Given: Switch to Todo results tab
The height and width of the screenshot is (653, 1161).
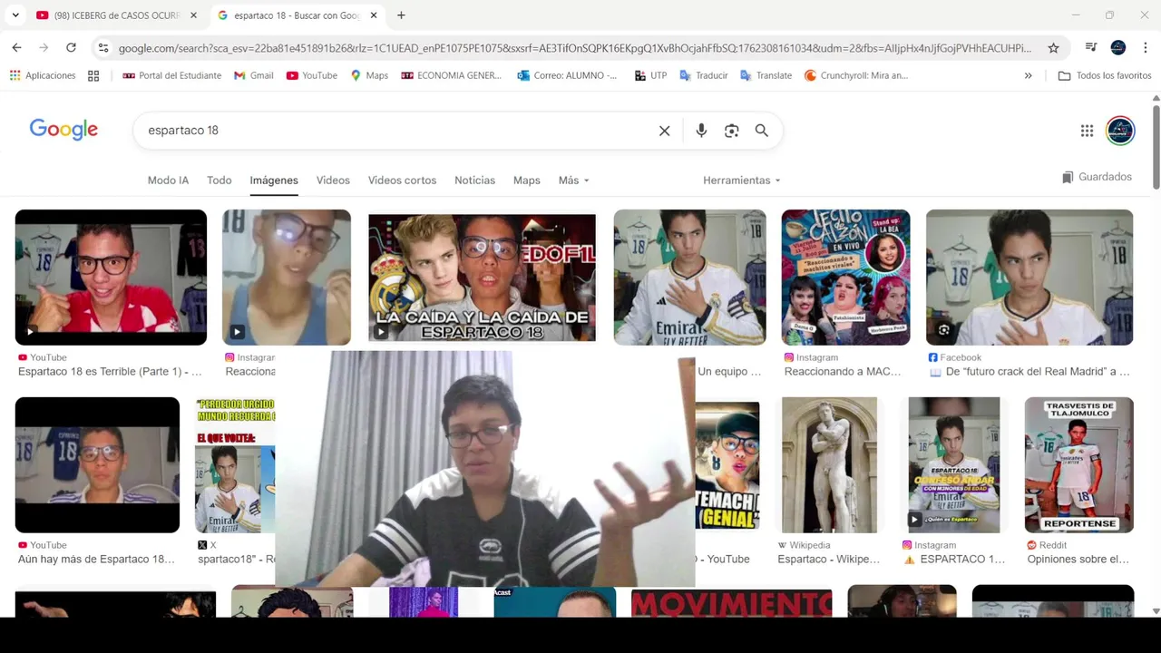Looking at the screenshot, I should coord(219,180).
